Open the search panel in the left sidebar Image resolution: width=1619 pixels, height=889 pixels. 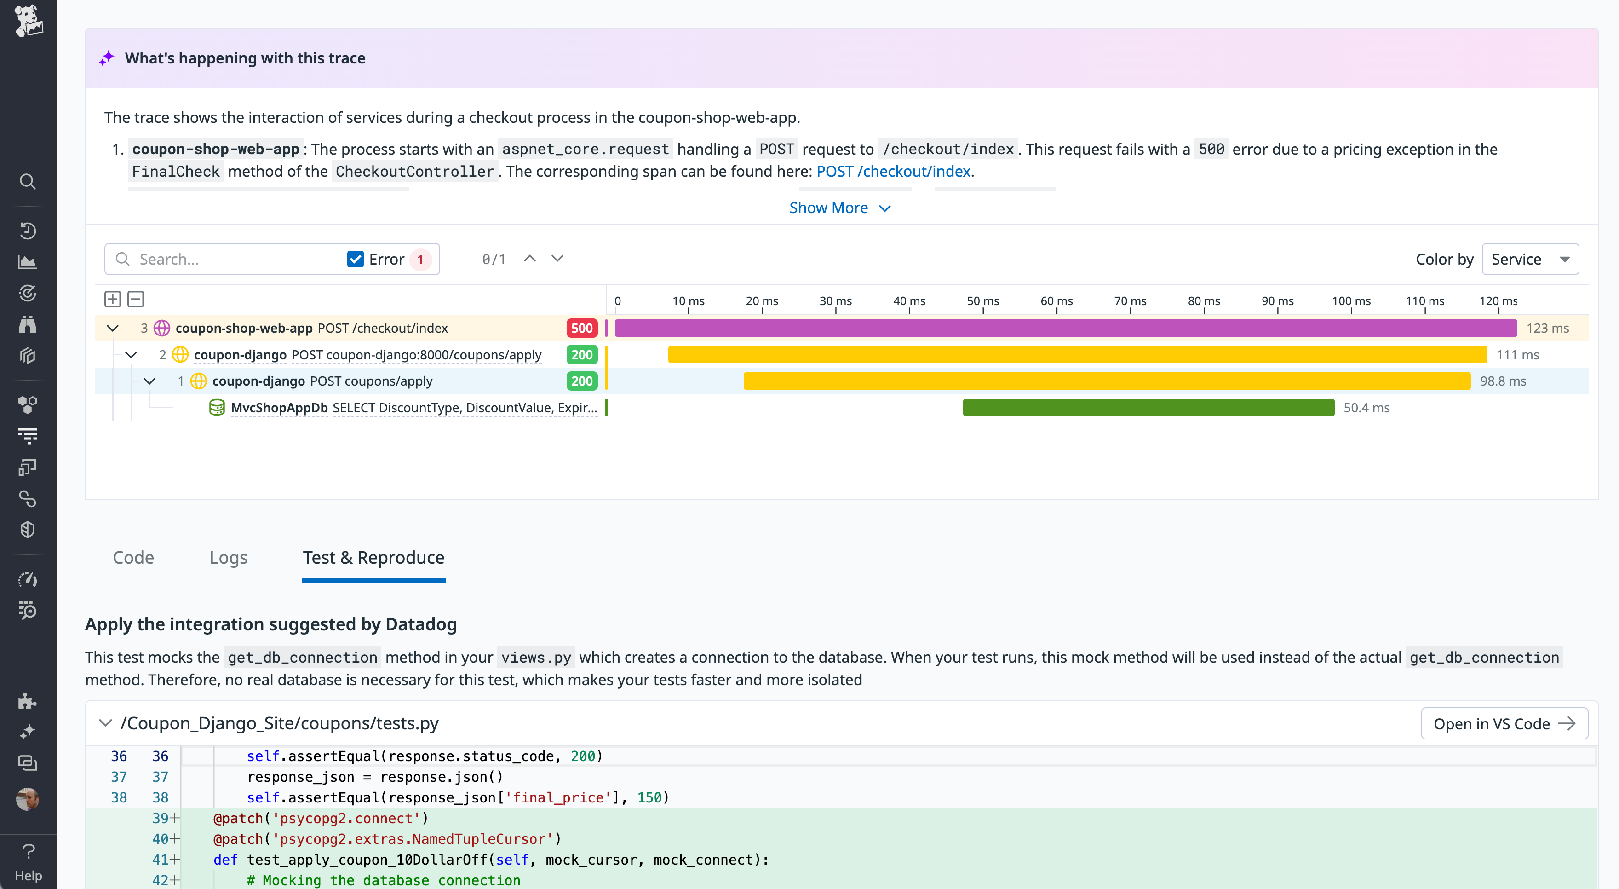(28, 181)
